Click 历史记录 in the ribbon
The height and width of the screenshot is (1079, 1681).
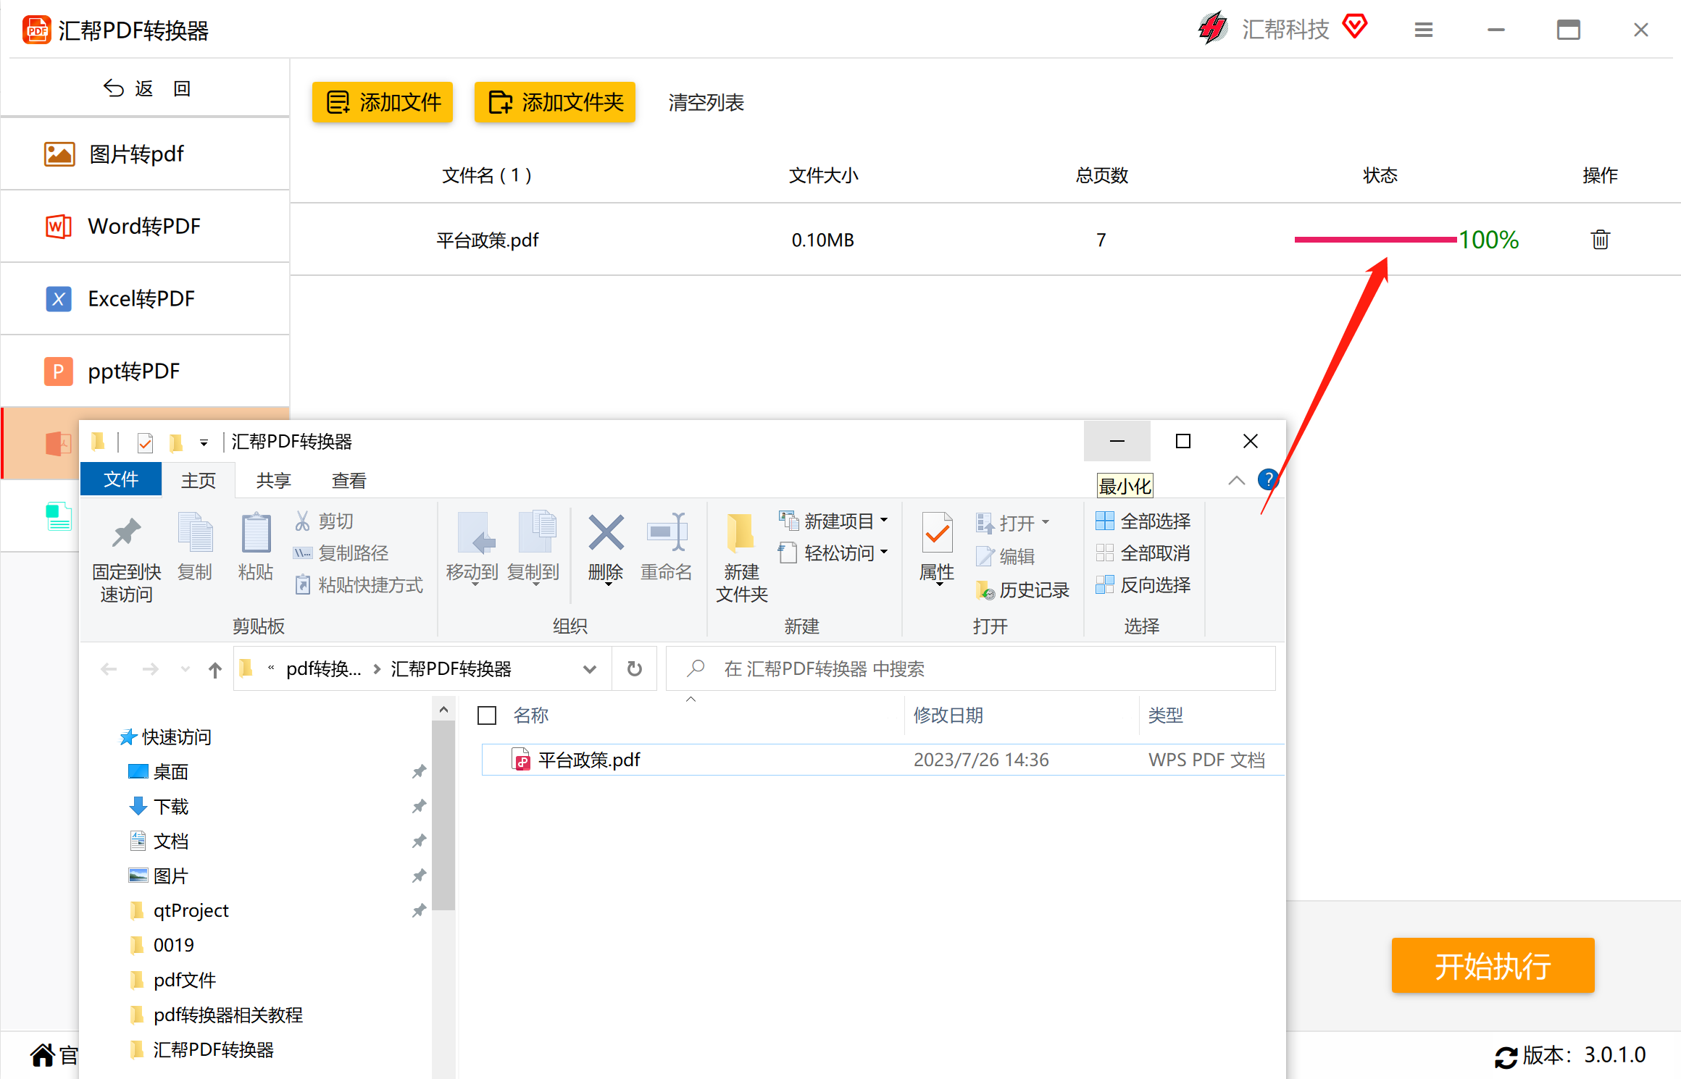(x=1022, y=590)
